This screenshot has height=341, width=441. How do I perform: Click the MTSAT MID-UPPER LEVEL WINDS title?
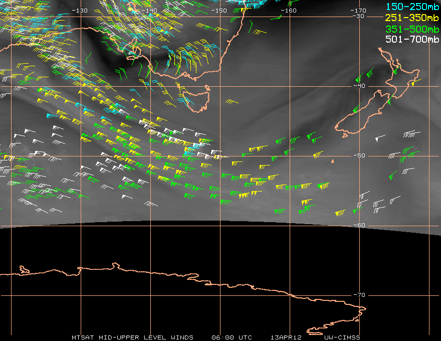pos(132,337)
